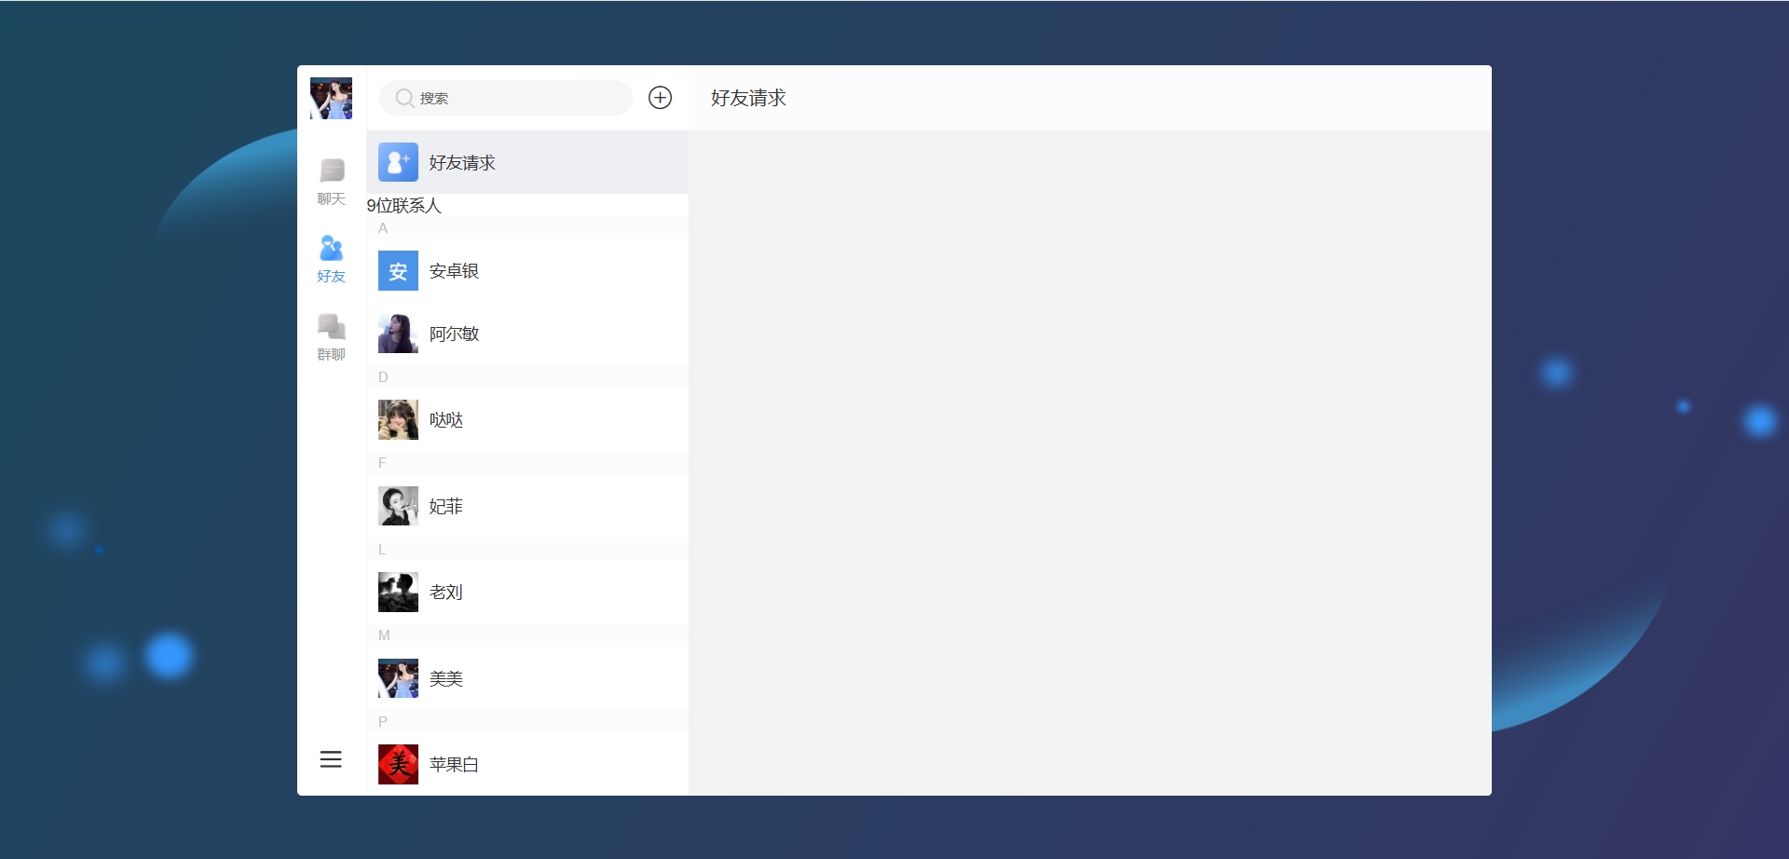1789x859 pixels.
Task: Open the hamburger menu at the bottom
Action: click(331, 759)
